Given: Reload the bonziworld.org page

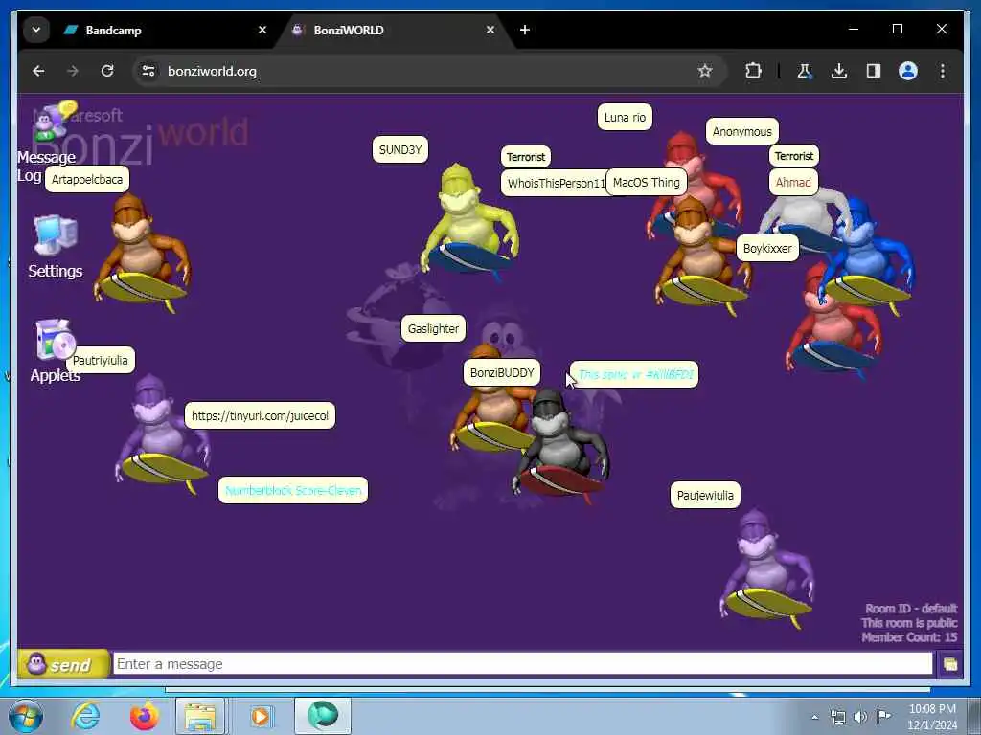Looking at the screenshot, I should (x=107, y=71).
